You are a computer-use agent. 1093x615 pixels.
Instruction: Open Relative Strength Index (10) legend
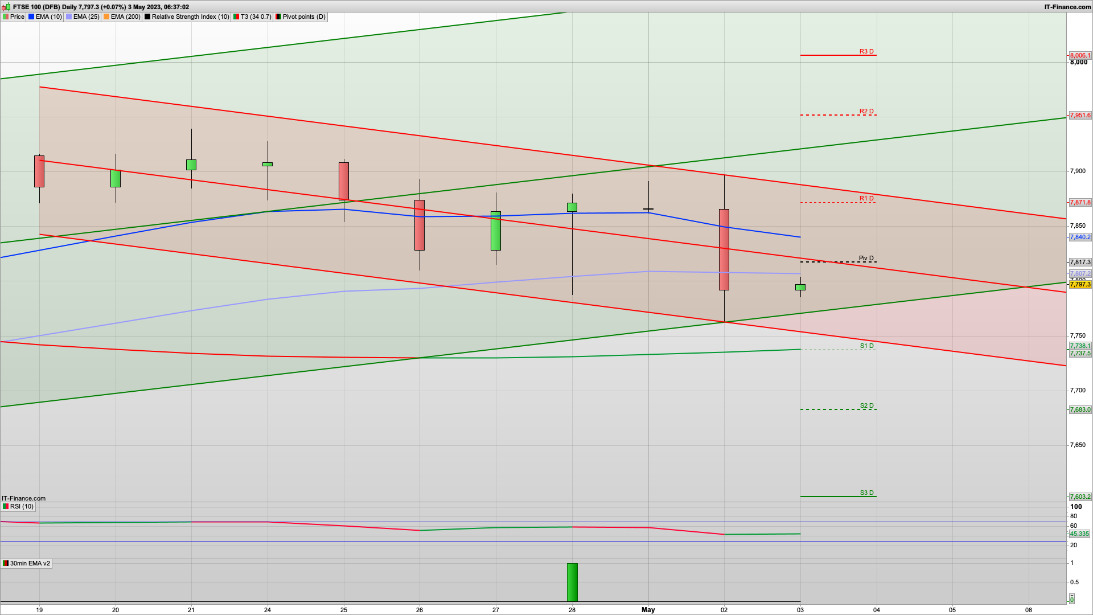click(x=190, y=17)
